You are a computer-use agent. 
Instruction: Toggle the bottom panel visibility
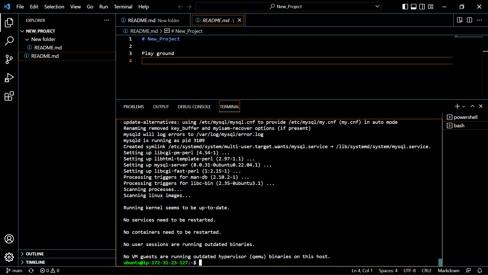pos(413,7)
